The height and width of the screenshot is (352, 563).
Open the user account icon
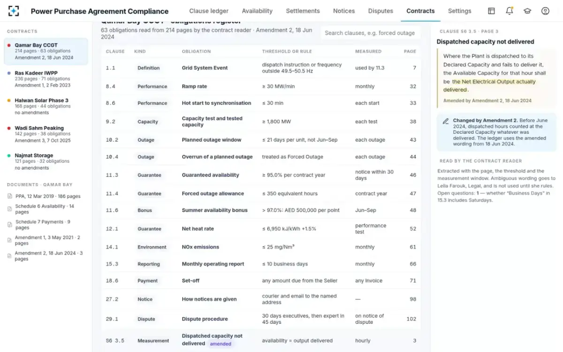point(545,11)
